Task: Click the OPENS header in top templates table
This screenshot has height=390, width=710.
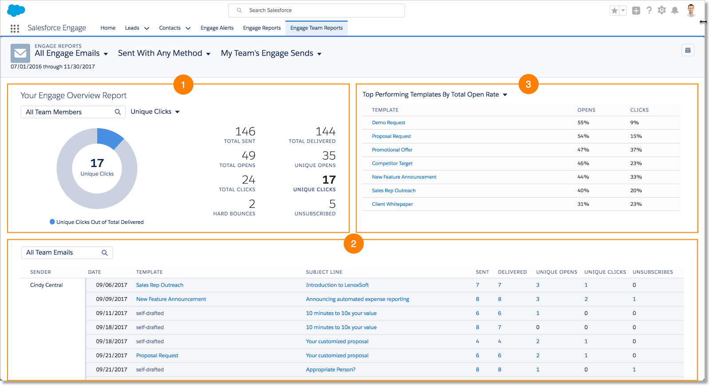Action: [586, 110]
